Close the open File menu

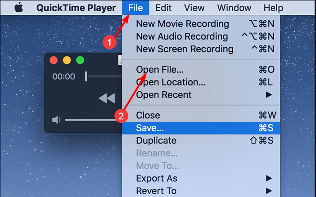135,8
